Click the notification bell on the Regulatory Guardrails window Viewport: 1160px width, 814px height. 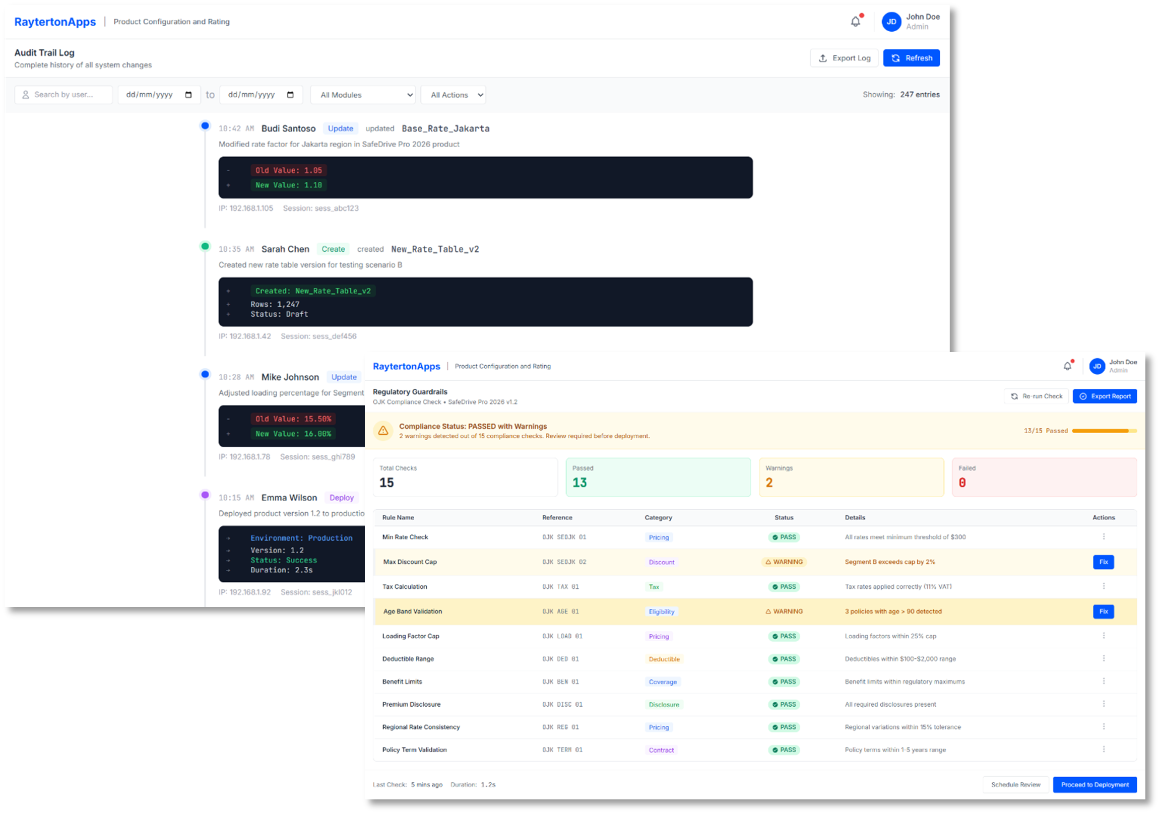1068,366
